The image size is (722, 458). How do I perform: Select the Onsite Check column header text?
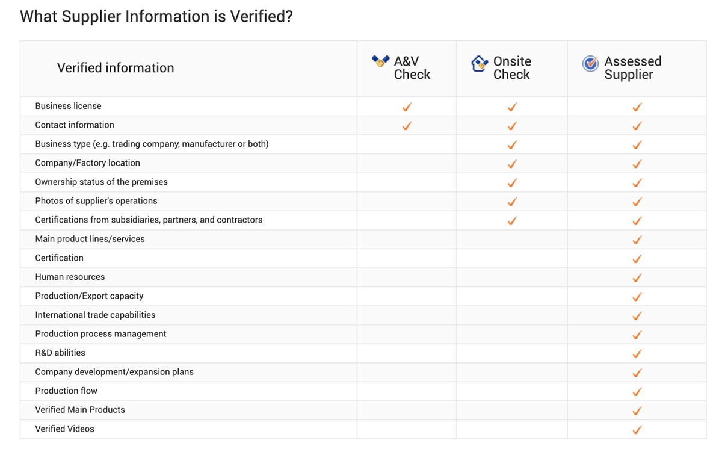pyautogui.click(x=512, y=68)
